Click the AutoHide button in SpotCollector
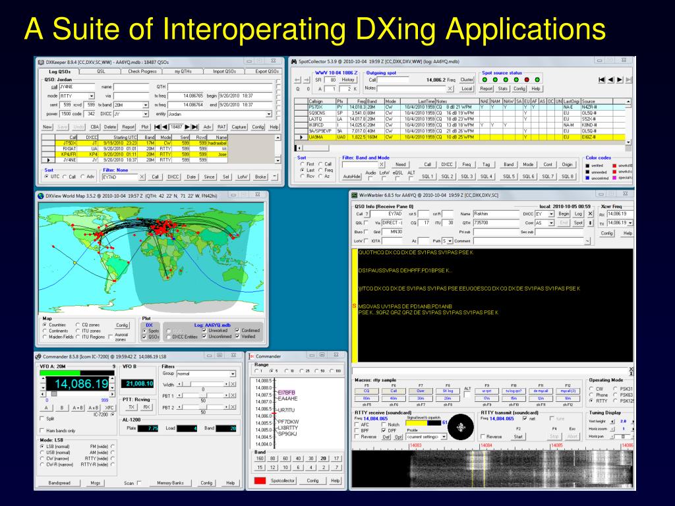 pos(352,177)
